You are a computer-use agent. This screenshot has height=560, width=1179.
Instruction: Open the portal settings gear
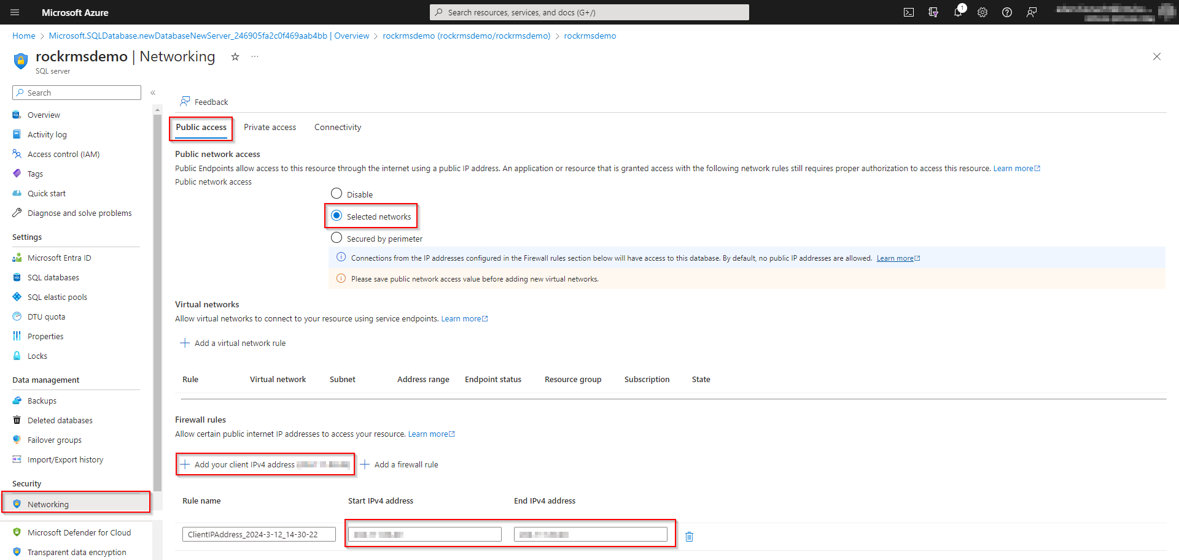click(x=982, y=12)
